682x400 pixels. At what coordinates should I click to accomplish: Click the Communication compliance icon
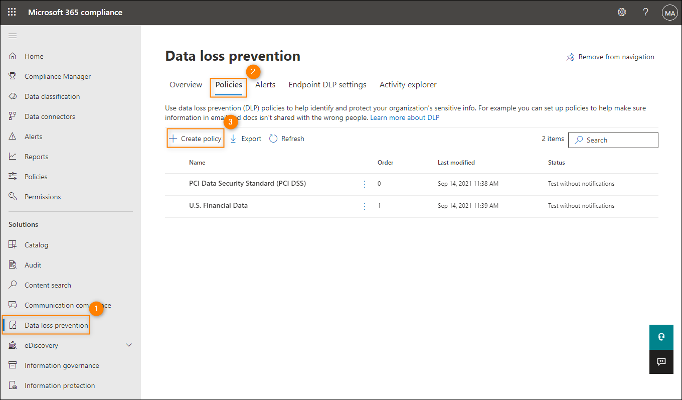[x=13, y=305]
